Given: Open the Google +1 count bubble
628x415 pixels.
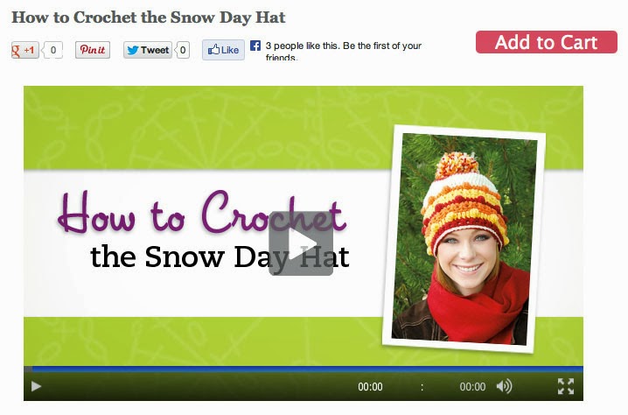Looking at the screenshot, I should click(52, 50).
